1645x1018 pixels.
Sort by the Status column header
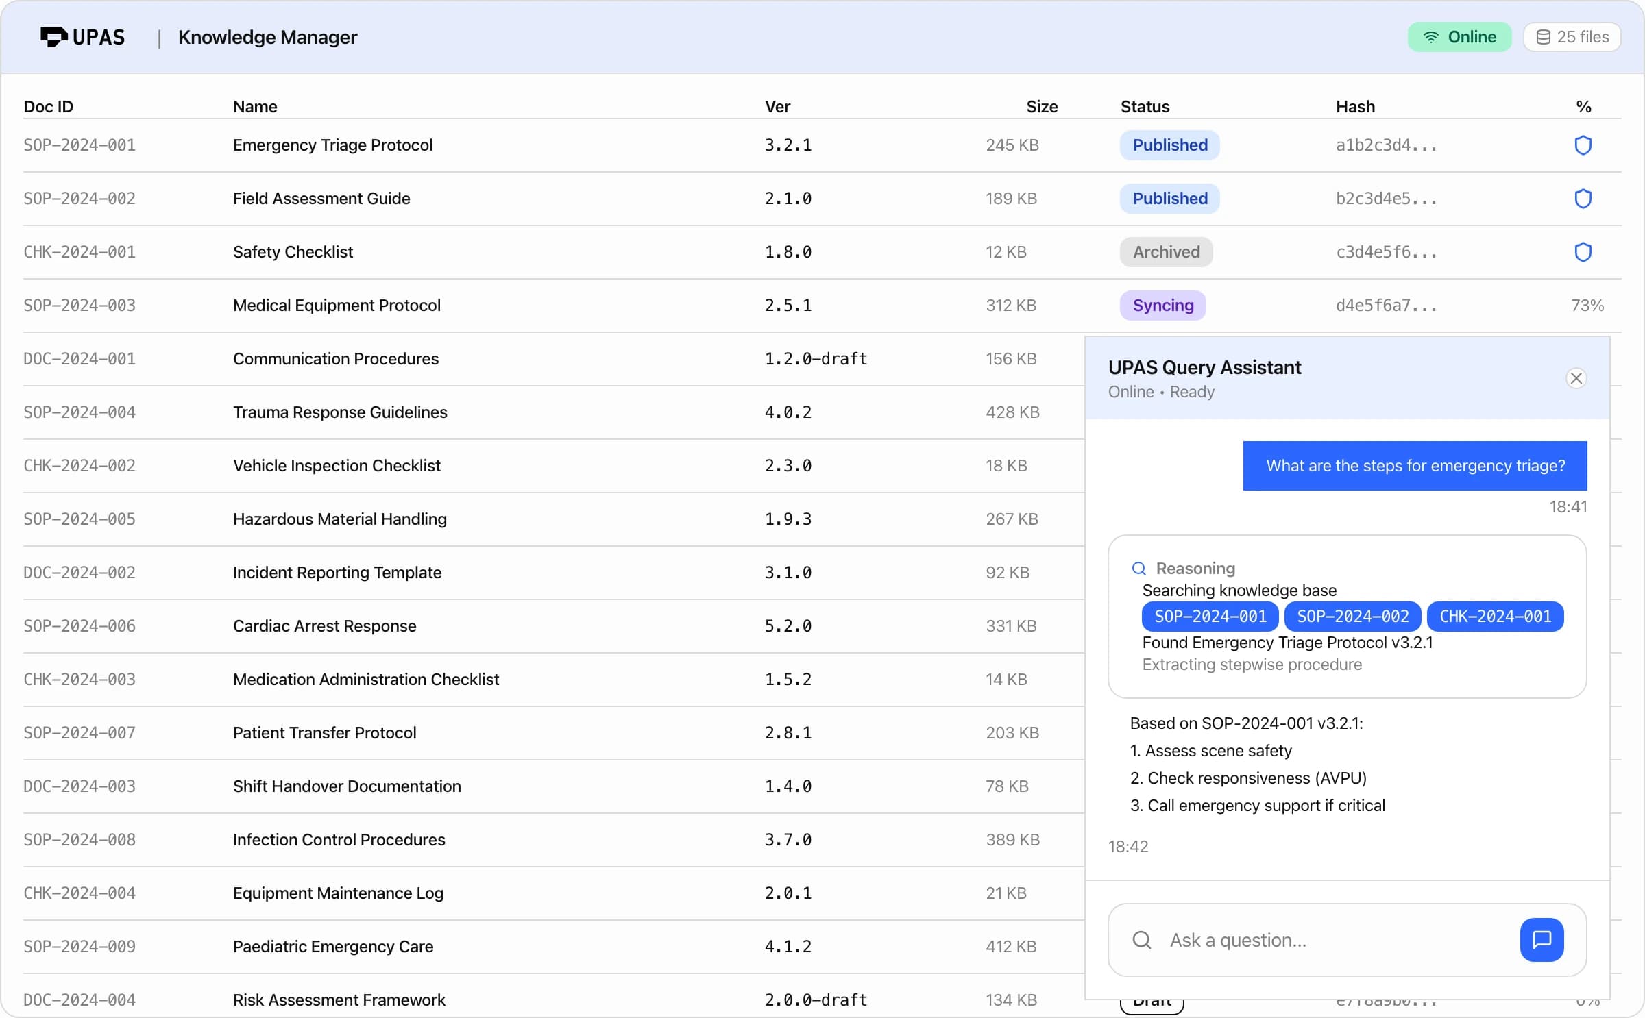(1145, 107)
